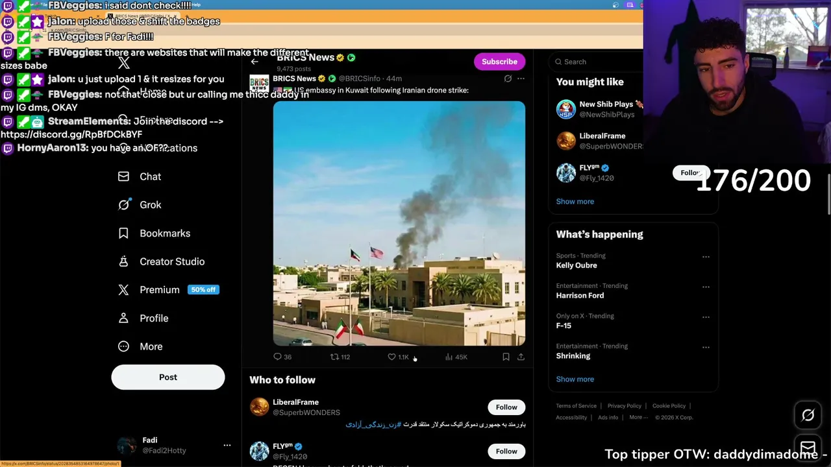The image size is (831, 467).
Task: Open the Harrison Ford trend
Action: pyautogui.click(x=580, y=295)
